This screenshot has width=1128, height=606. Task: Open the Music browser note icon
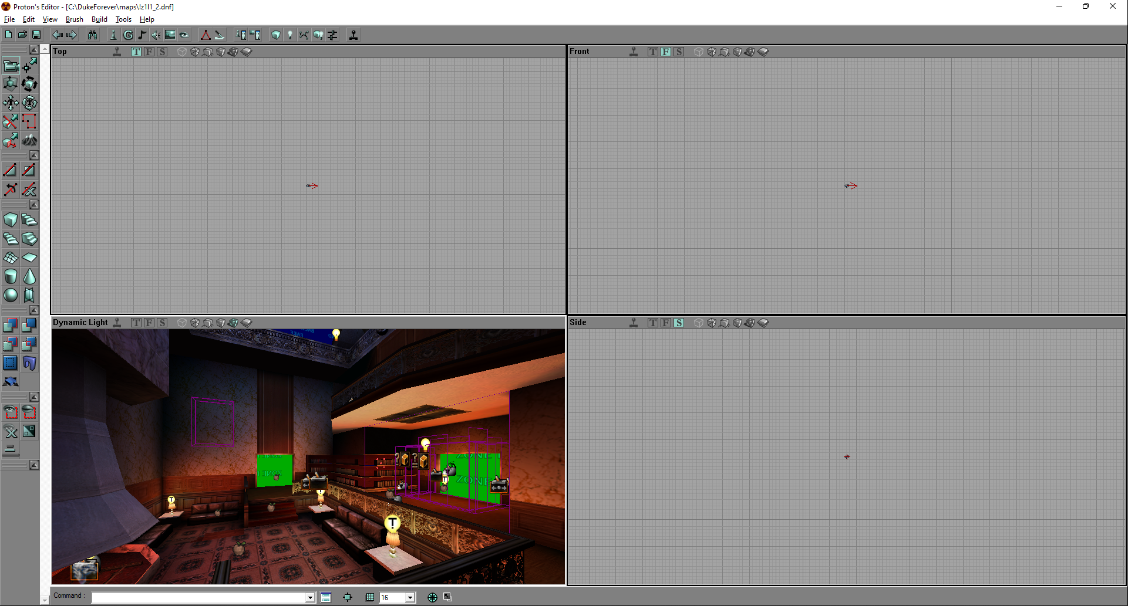click(142, 35)
